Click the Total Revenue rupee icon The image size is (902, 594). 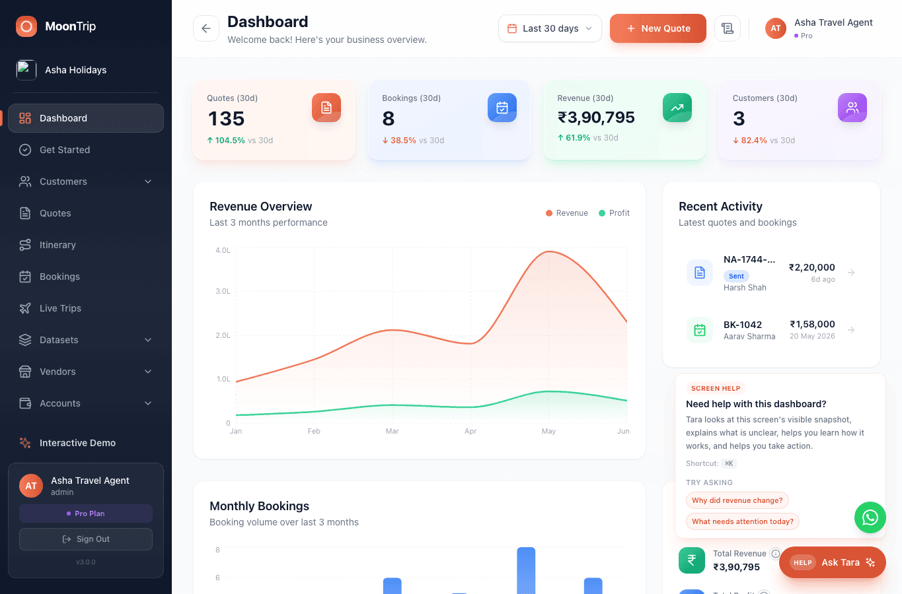point(692,560)
